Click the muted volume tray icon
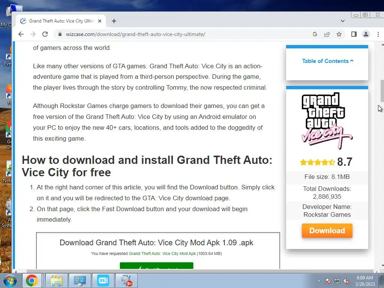 tap(346, 281)
